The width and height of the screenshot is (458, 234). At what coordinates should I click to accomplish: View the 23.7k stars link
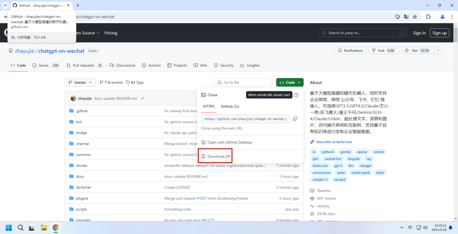click(322, 214)
